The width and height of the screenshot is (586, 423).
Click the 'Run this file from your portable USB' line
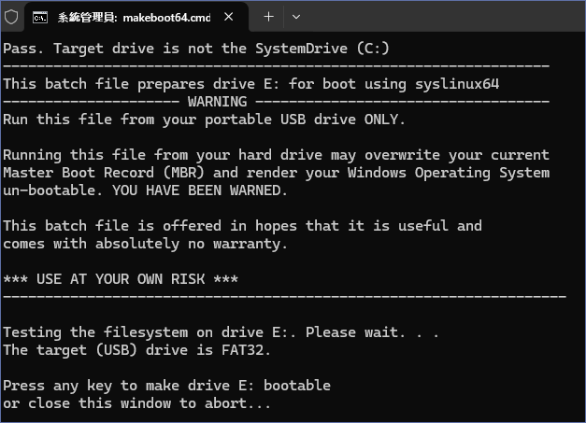point(205,119)
